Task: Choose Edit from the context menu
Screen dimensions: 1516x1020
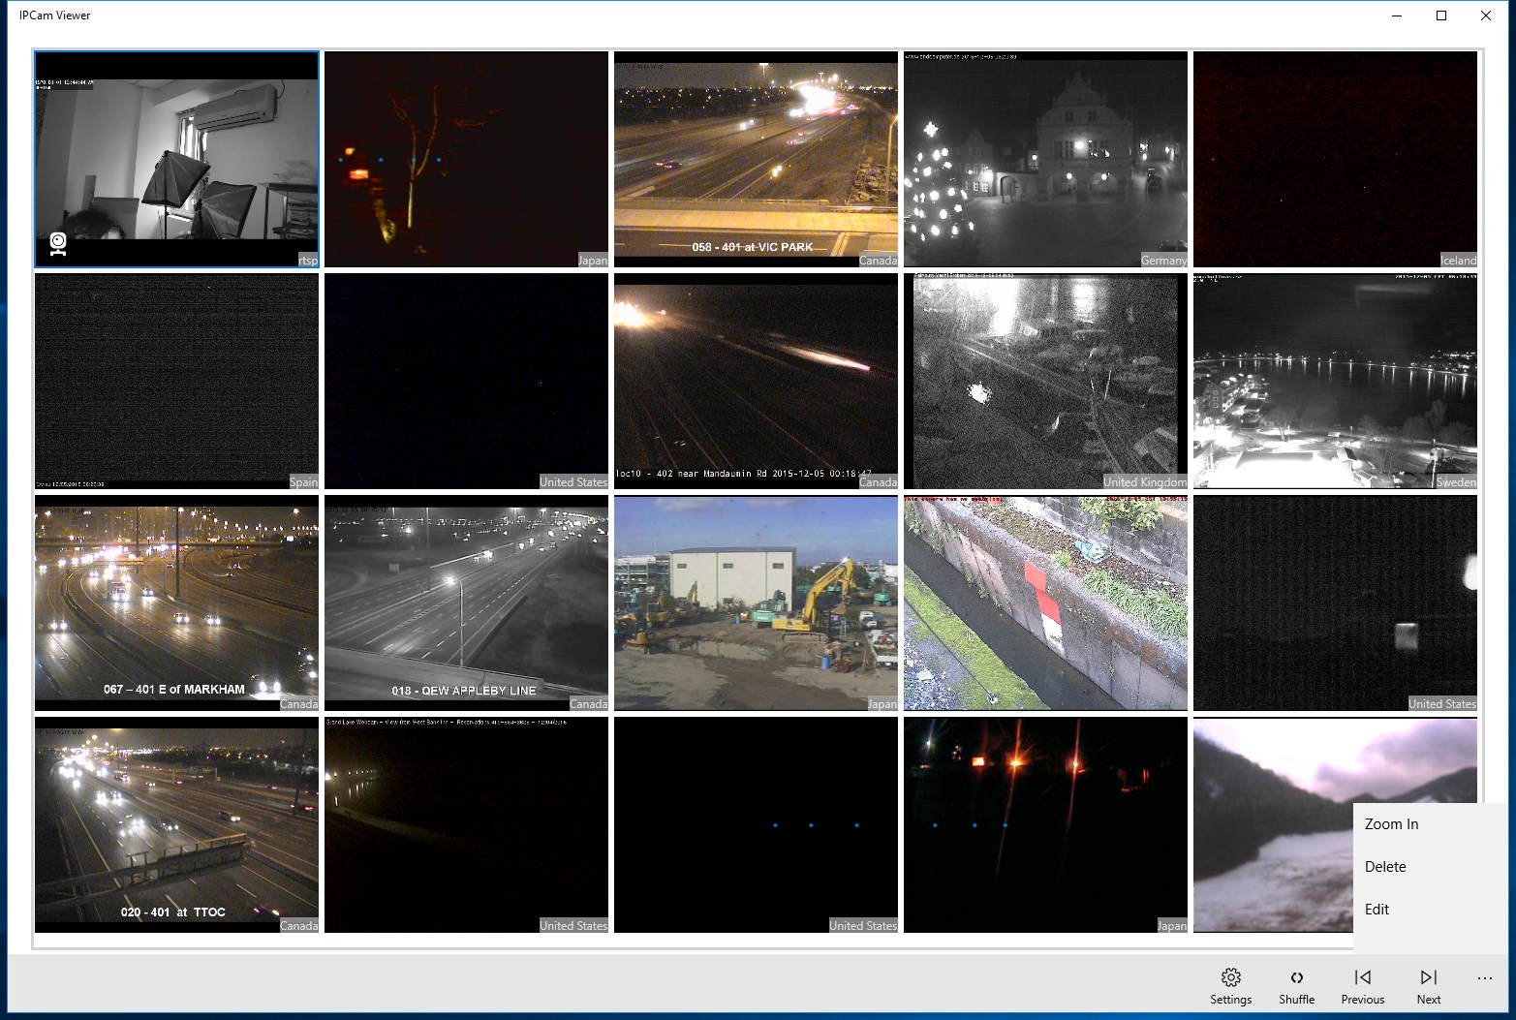Action: coord(1376,909)
